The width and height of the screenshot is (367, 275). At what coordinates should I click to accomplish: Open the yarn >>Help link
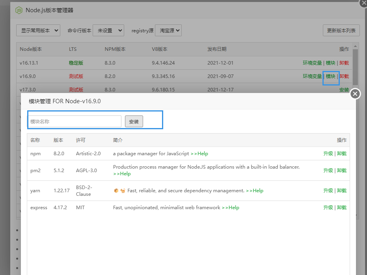tap(255, 191)
